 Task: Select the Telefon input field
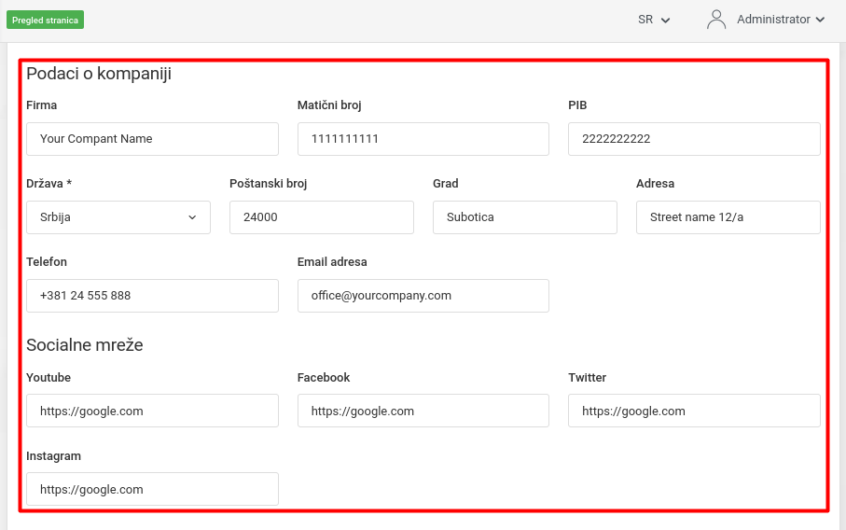(152, 296)
